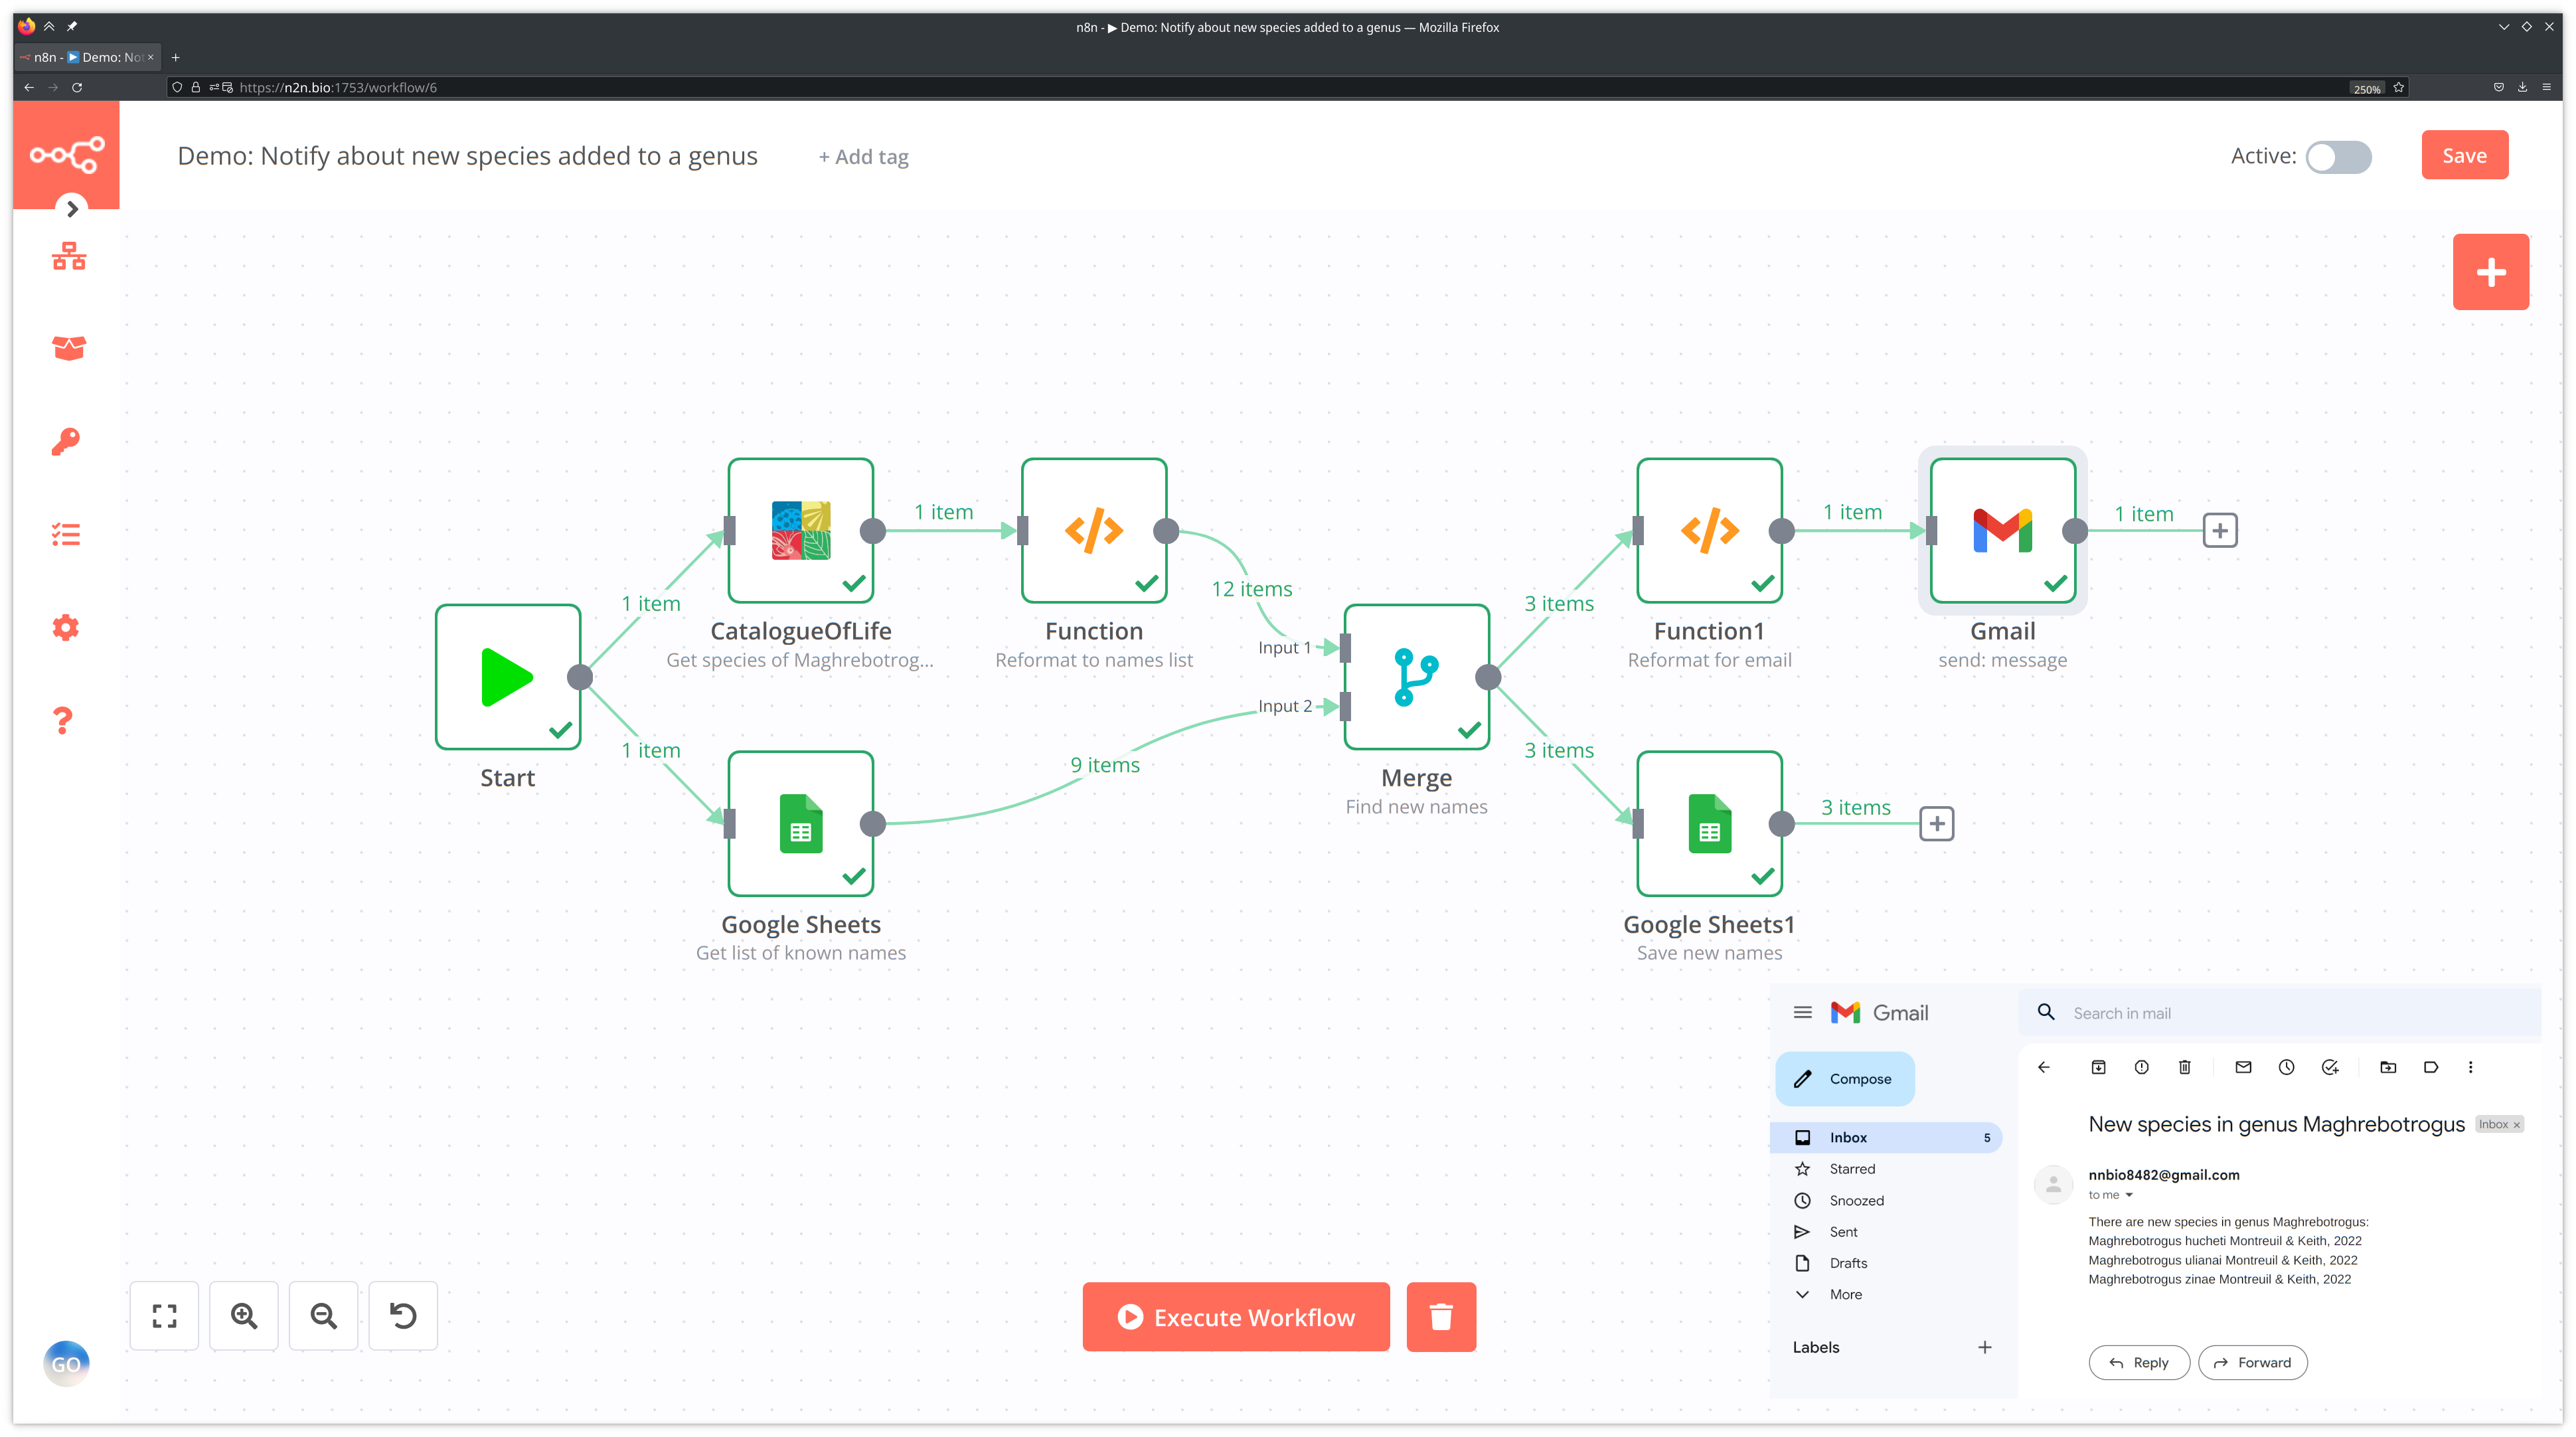
Task: Open the Workflows icon in sidebar
Action: (68, 256)
